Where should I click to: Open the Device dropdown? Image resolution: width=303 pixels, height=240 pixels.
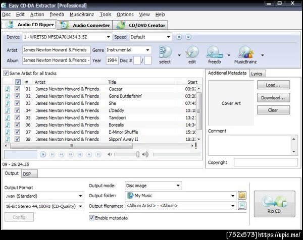click(67, 37)
